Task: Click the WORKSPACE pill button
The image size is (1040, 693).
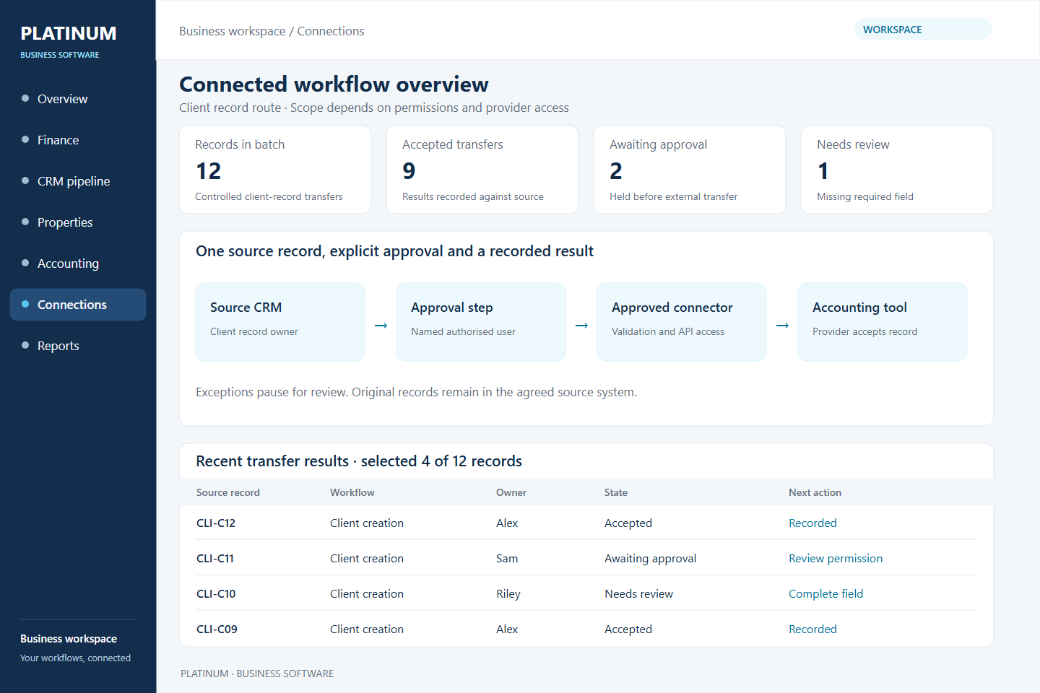Action: coord(922,30)
